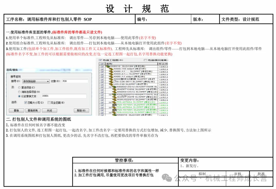
Task: Click the part icon beside LK5-C26.SLDPRT
Action: pos(111,84)
